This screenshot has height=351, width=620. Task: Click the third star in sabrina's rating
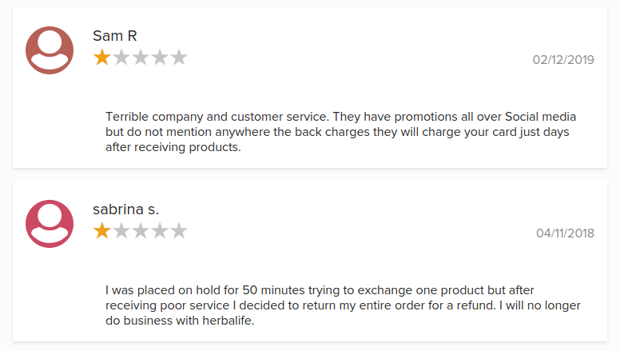pos(141,231)
